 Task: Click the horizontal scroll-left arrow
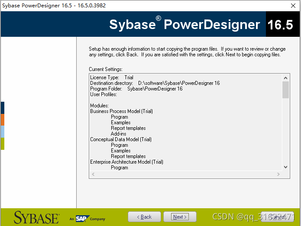tap(93, 174)
